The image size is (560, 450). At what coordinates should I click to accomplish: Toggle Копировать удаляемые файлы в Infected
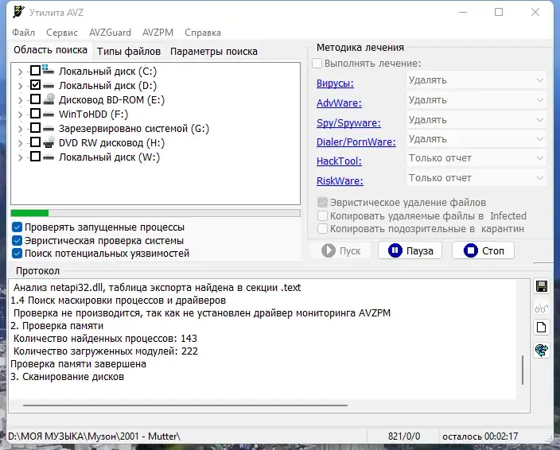(322, 216)
